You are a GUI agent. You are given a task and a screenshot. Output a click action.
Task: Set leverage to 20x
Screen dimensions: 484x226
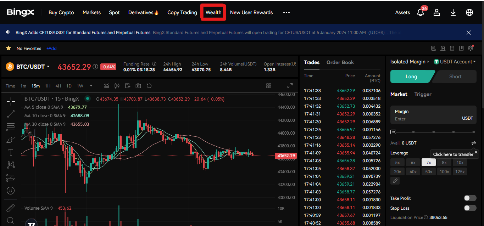tap(397, 172)
